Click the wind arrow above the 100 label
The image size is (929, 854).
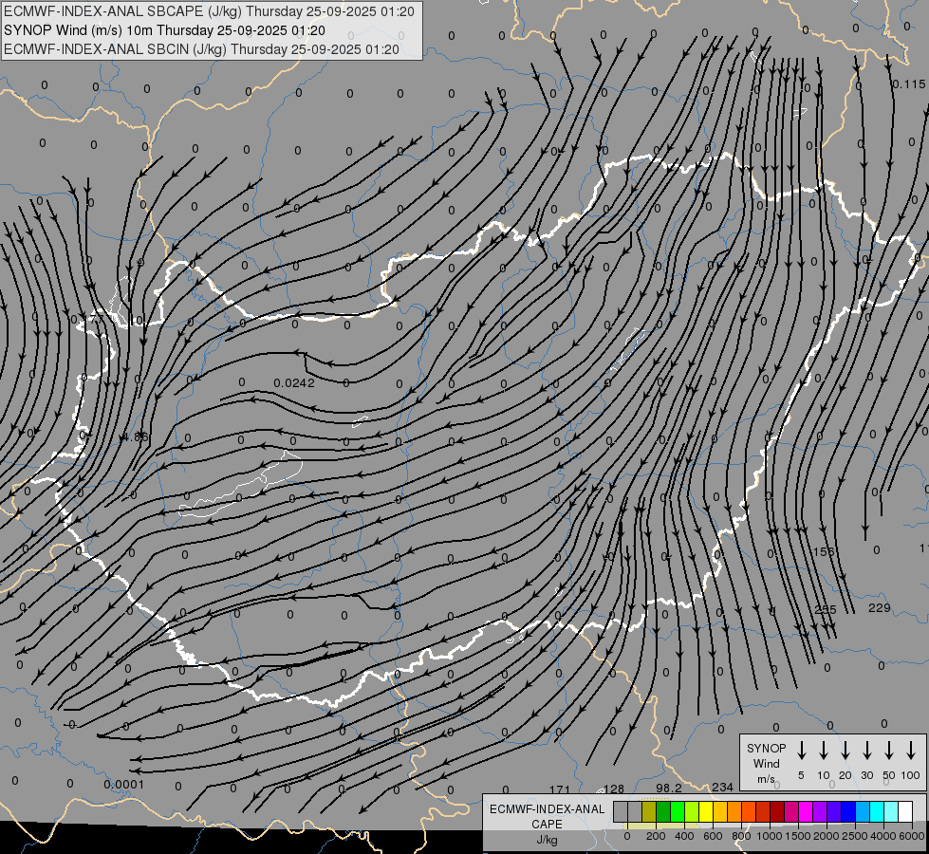click(x=911, y=750)
